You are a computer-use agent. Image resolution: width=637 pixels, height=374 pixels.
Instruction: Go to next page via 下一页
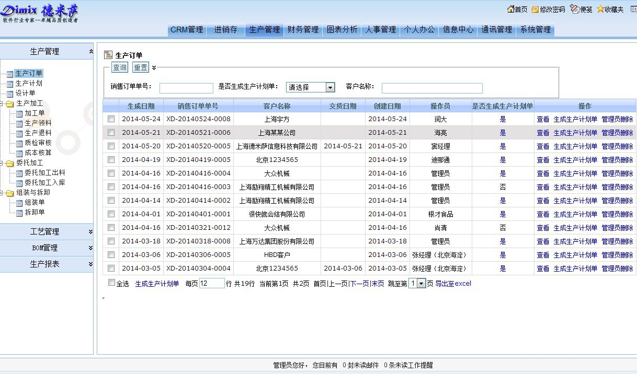[x=359, y=284]
